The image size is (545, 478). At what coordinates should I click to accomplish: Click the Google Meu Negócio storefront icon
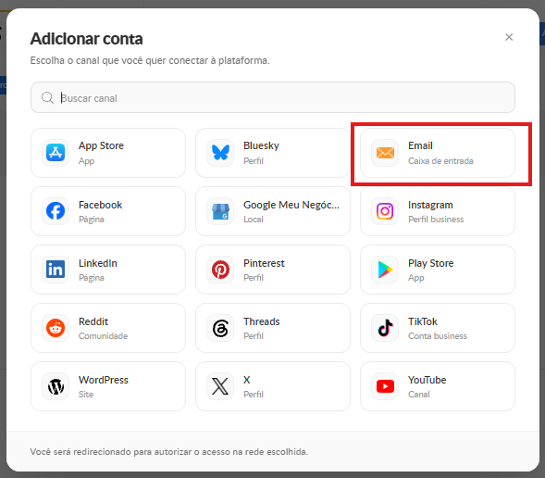(220, 211)
